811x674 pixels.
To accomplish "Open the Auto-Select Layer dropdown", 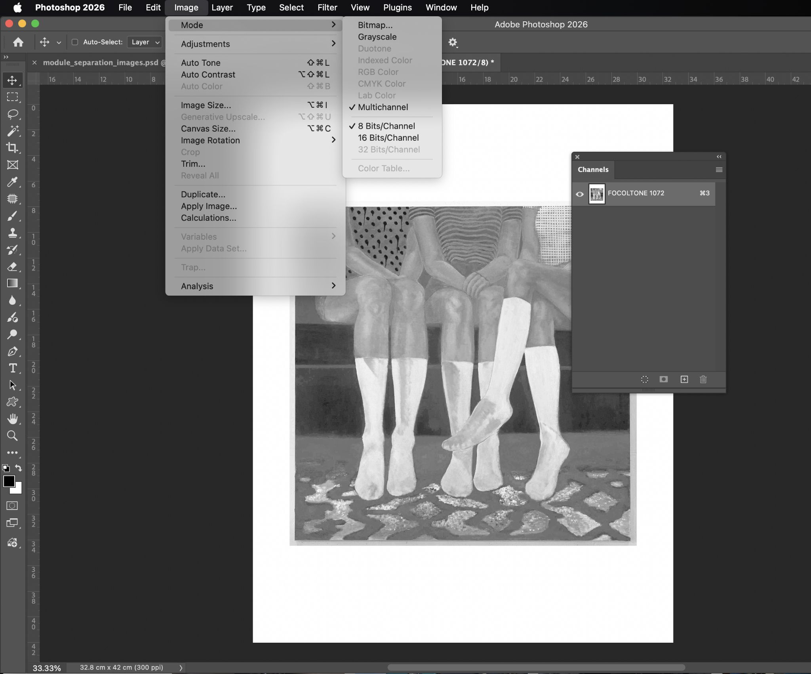I will pyautogui.click(x=145, y=42).
